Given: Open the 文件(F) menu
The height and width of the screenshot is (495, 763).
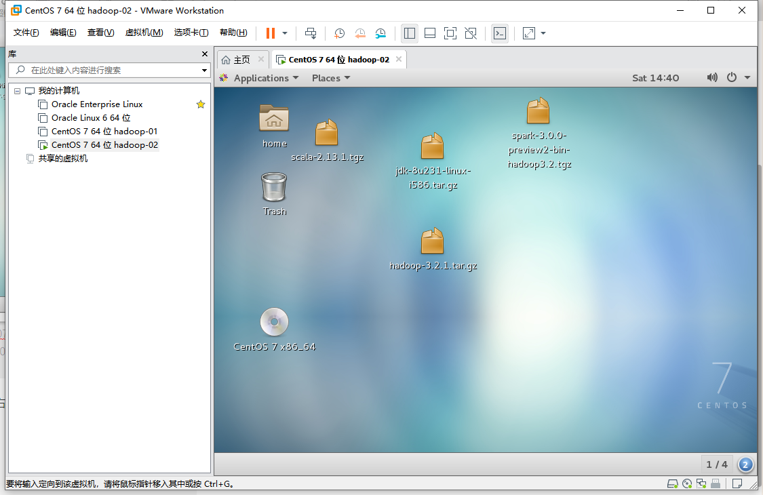Looking at the screenshot, I should (26, 33).
